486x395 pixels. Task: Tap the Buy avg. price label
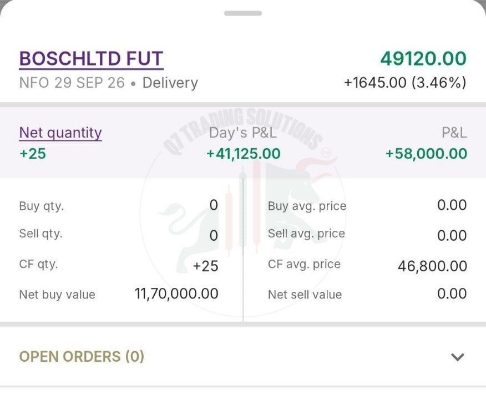click(x=307, y=206)
